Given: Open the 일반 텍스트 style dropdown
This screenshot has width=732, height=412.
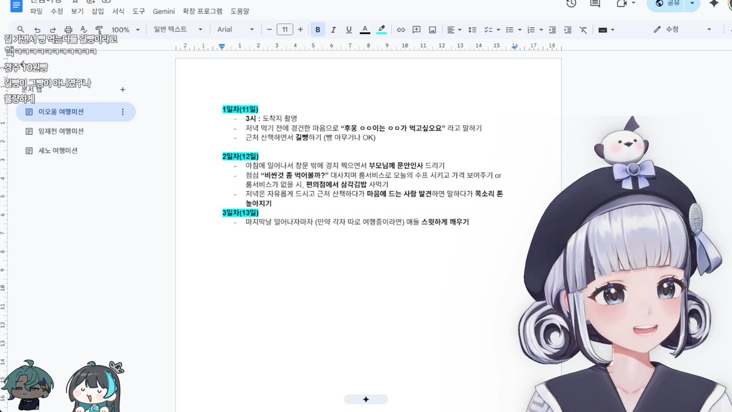Looking at the screenshot, I should click(x=179, y=29).
